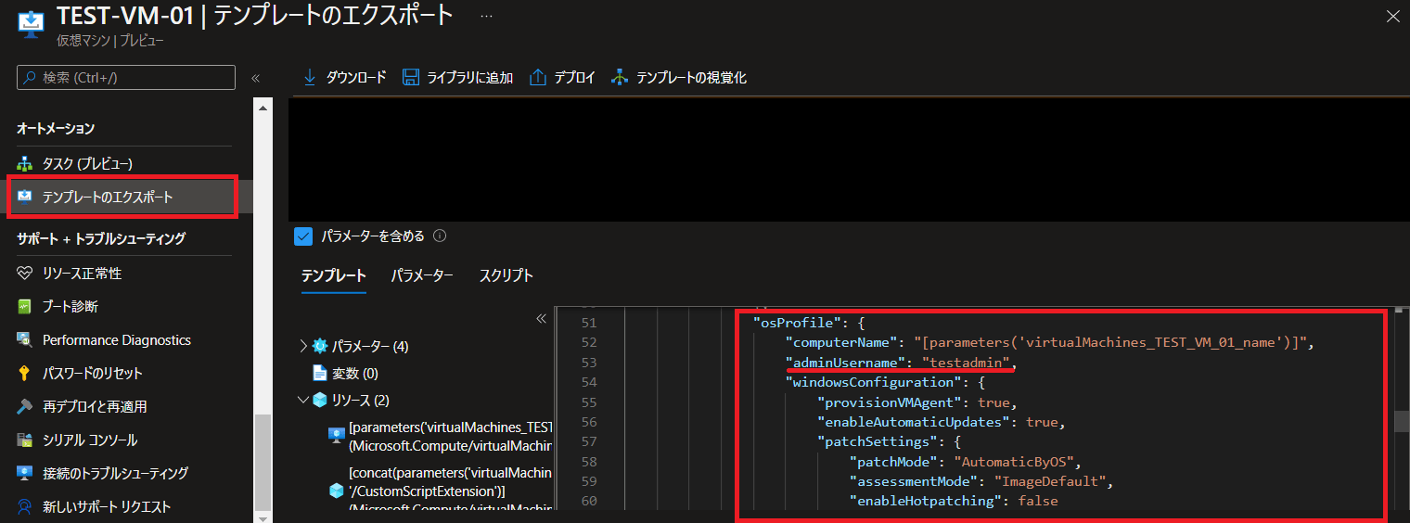Click the ブート診断 chart icon
Viewport: 1410px width, 523px height.
pos(25,307)
